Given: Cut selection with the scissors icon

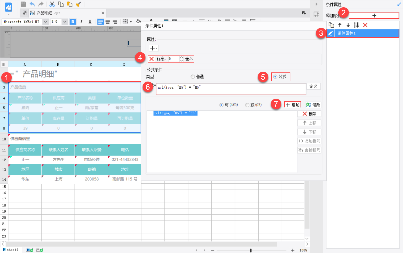Looking at the screenshot, I should 52,4.
